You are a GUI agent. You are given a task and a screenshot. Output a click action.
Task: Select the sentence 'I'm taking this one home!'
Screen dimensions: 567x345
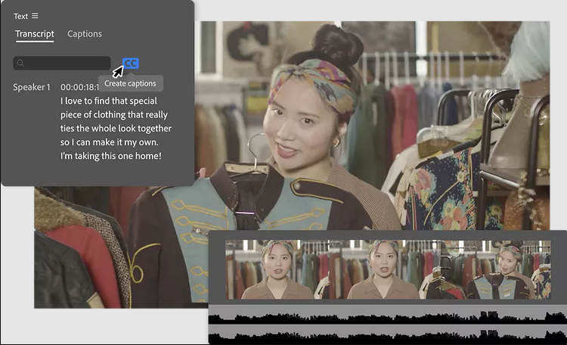coord(111,157)
